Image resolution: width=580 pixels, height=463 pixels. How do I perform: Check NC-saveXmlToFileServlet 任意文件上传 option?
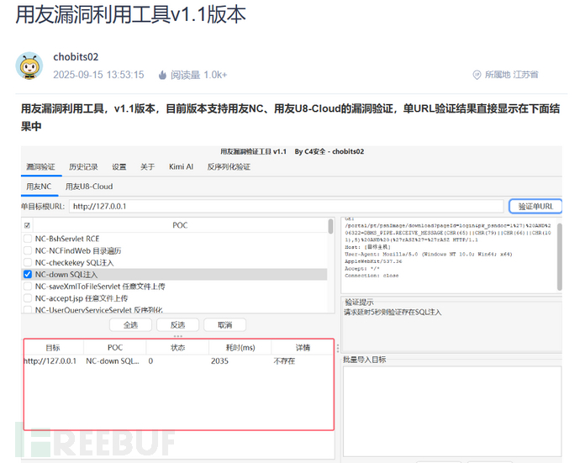(28, 286)
